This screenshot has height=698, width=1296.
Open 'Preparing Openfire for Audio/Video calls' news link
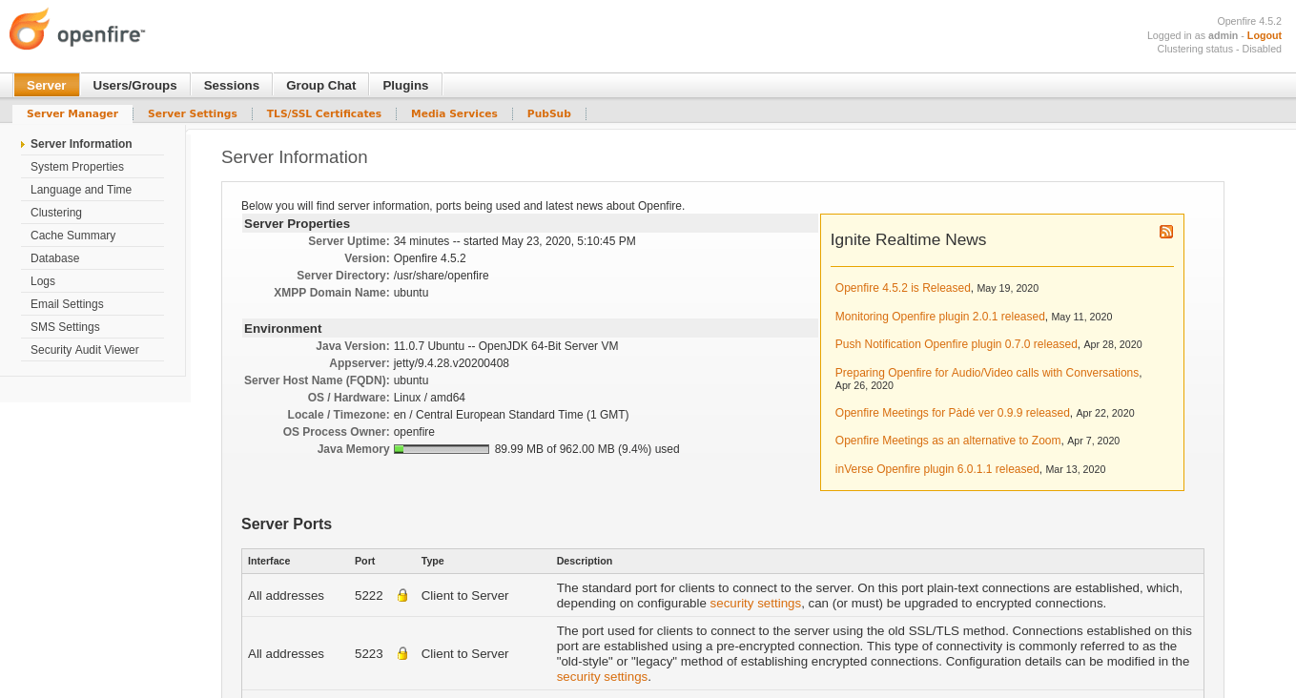987,373
